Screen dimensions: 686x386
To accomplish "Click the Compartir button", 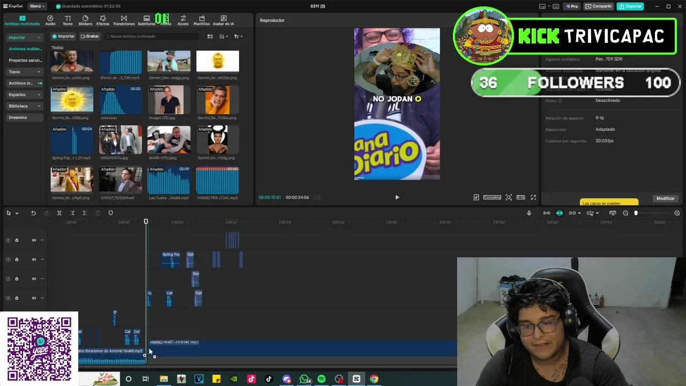I will (x=599, y=6).
